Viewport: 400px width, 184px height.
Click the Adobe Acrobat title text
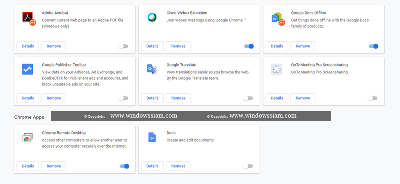[55, 13]
